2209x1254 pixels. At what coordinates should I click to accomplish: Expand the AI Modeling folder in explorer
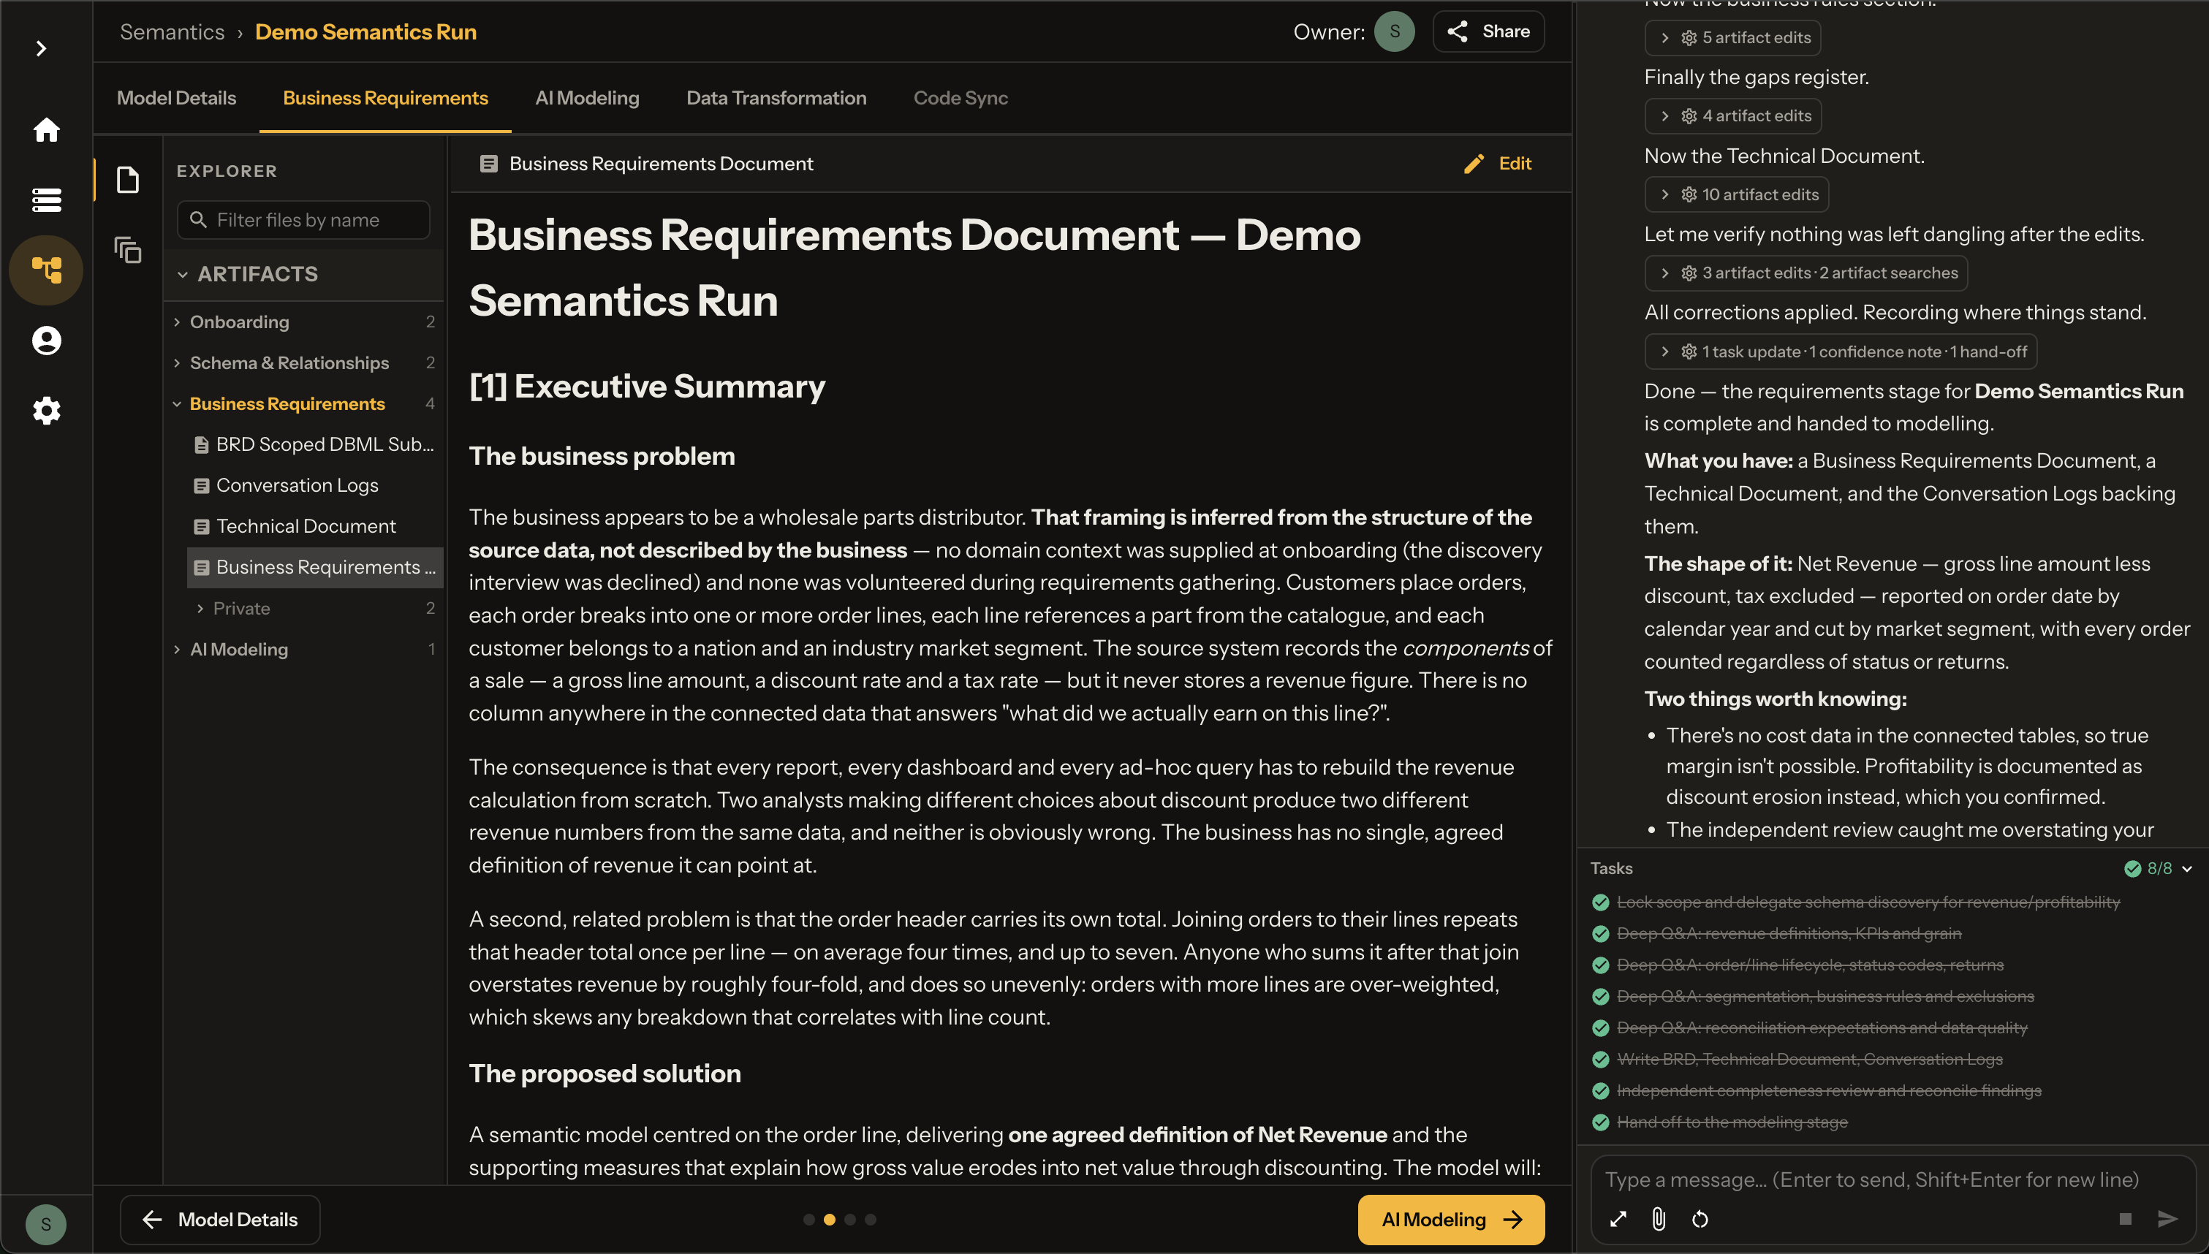(x=304, y=650)
